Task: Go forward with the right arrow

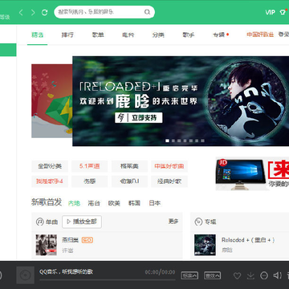Action: pos(33,12)
